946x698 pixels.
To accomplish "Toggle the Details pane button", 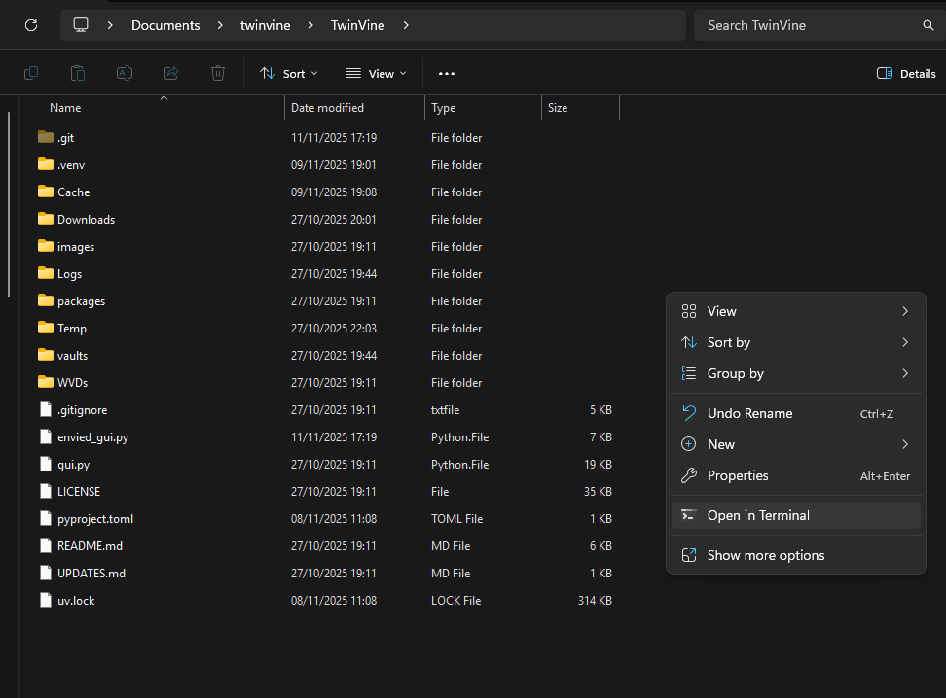I will (906, 73).
